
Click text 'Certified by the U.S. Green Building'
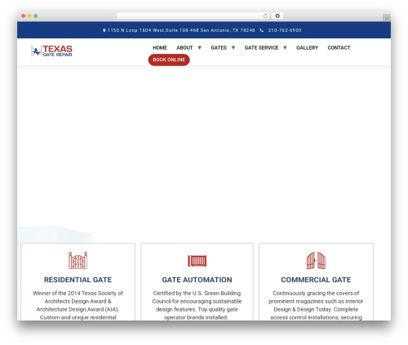197,294
